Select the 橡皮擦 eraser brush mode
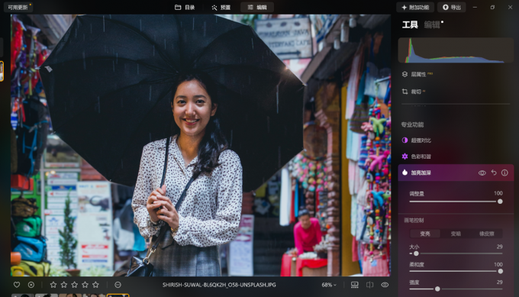519x297 pixels. 487,234
